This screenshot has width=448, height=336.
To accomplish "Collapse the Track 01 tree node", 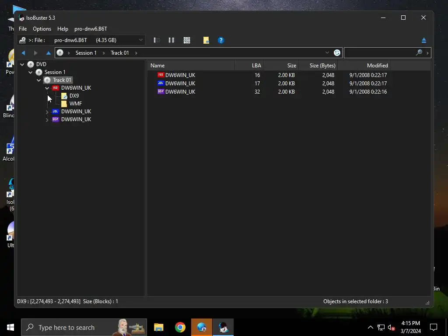I will tap(38, 80).
